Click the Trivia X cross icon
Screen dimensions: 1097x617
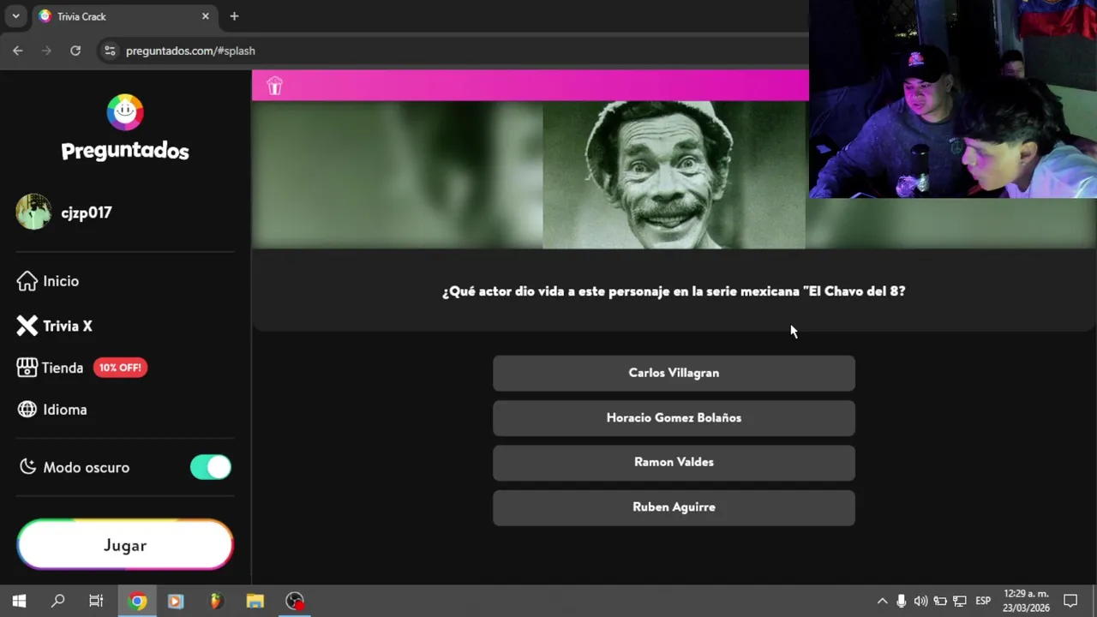point(27,326)
